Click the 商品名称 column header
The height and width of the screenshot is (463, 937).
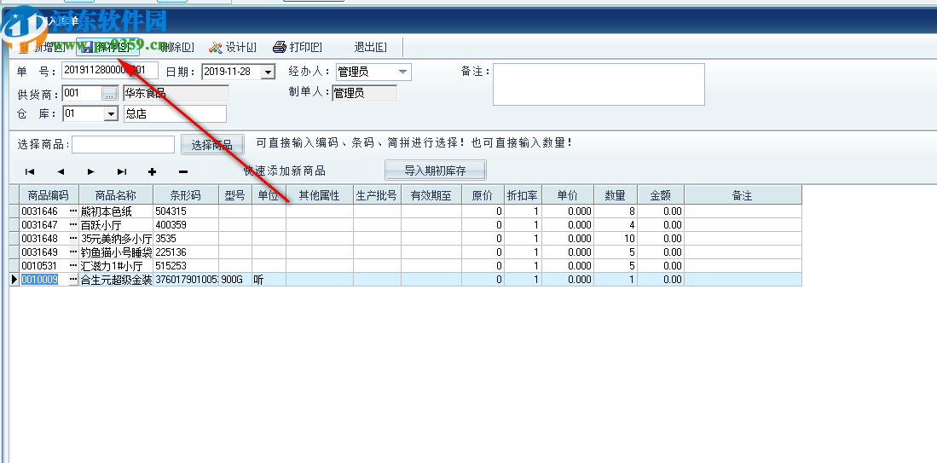(116, 195)
